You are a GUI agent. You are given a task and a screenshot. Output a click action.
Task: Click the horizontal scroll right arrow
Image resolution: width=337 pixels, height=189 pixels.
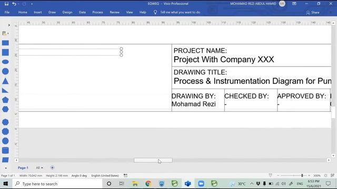coord(329,160)
